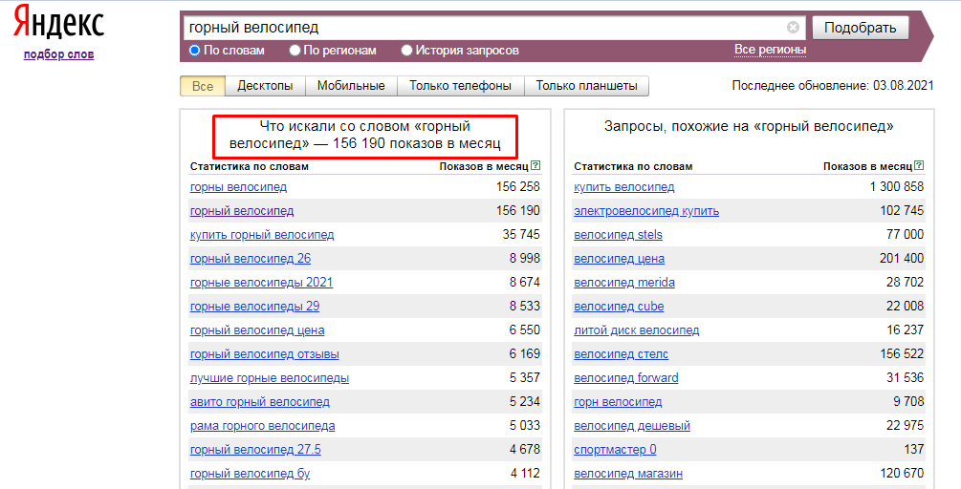Click the help icon in the right table header
Screen dimensions: 961x489
pos(919,166)
